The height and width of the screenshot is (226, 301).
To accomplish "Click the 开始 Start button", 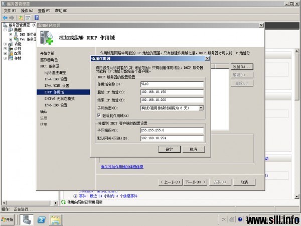I will [x=9, y=219].
